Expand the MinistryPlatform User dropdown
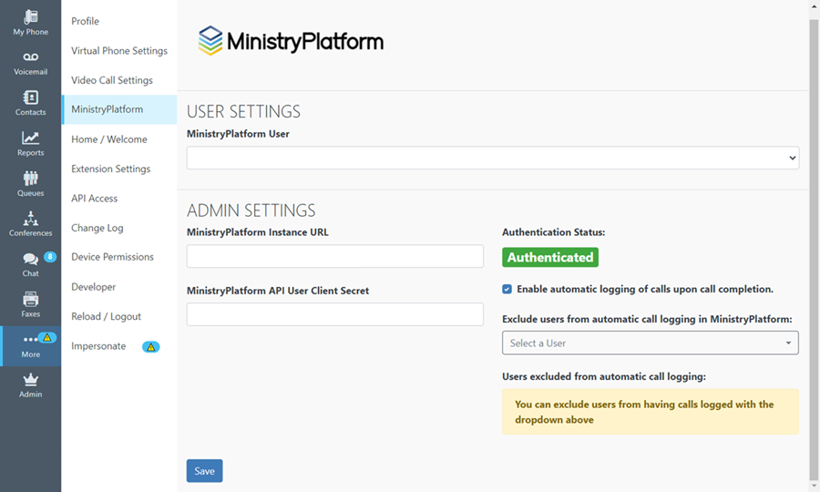The height and width of the screenshot is (492, 820). tap(493, 158)
